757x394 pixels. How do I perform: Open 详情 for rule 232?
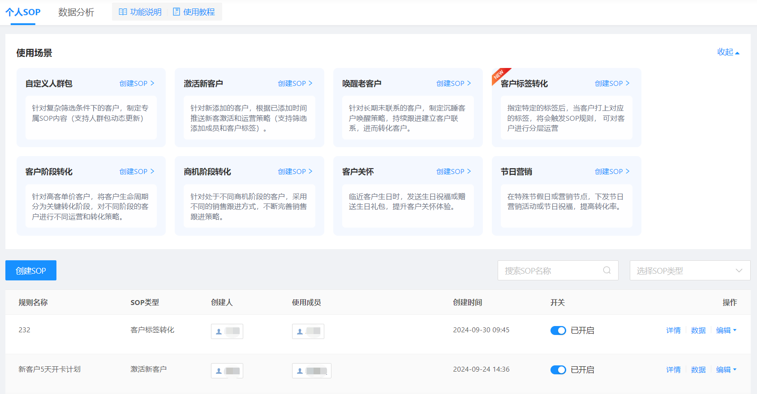tap(673, 330)
